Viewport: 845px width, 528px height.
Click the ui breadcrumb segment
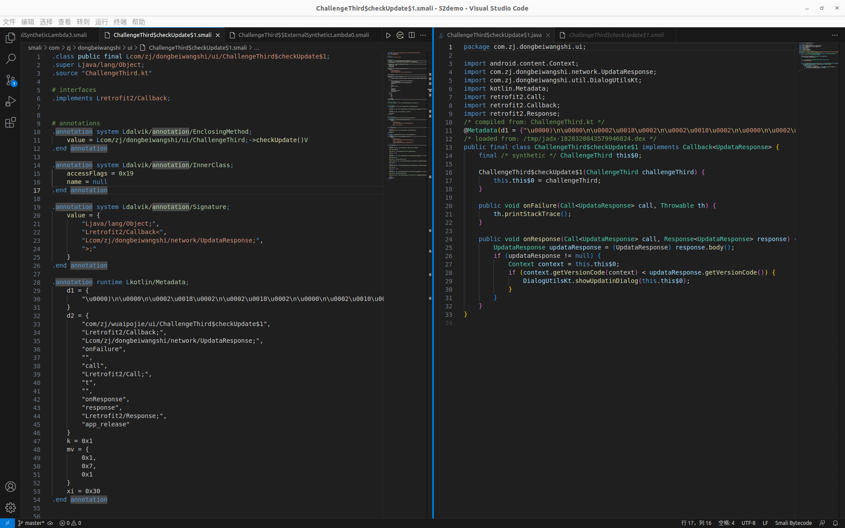pos(130,48)
